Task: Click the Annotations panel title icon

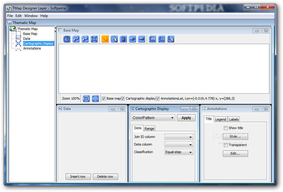Action: [204, 108]
